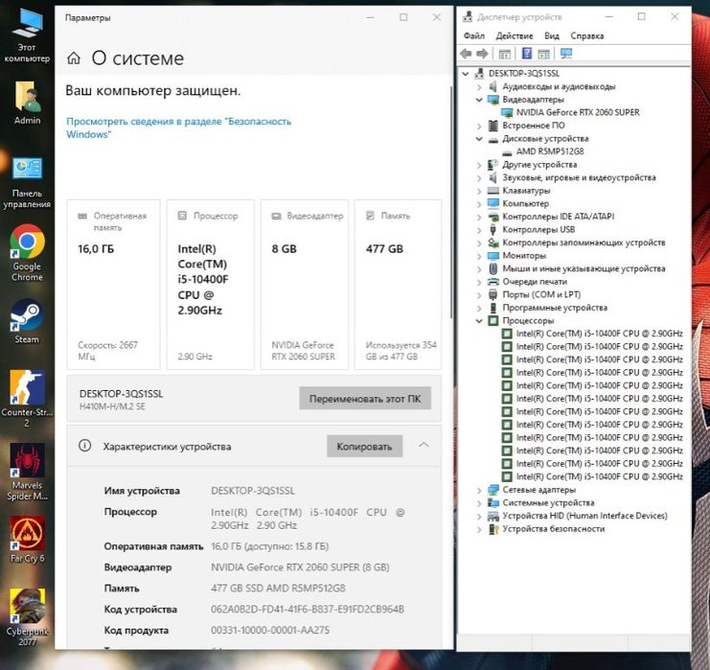The height and width of the screenshot is (670, 710).
Task: Click the toolbar icon right of Help icon
Action: click(x=544, y=54)
